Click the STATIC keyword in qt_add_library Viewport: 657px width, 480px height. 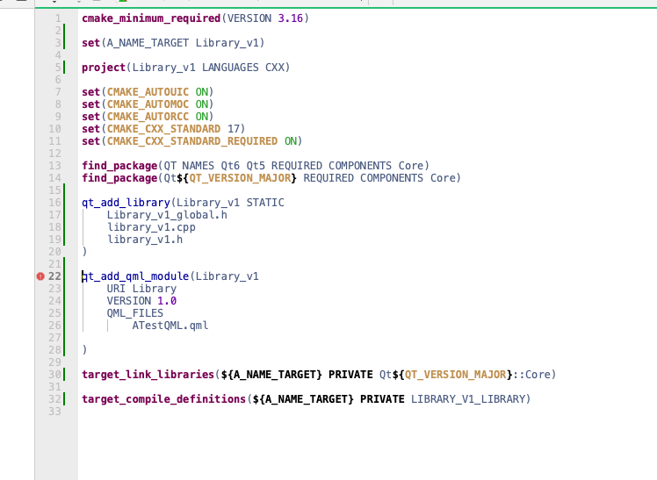265,203
